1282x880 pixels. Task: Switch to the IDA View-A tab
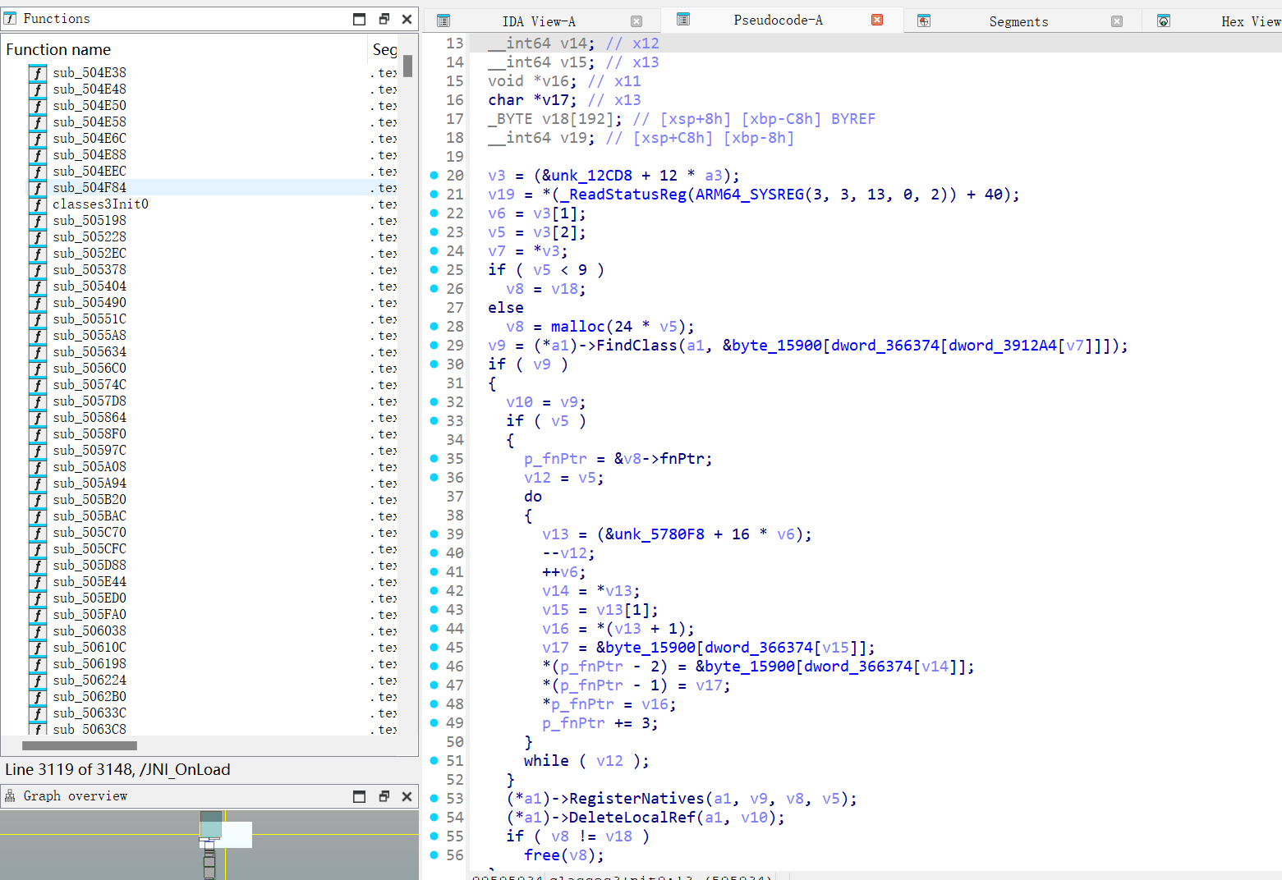click(x=539, y=21)
